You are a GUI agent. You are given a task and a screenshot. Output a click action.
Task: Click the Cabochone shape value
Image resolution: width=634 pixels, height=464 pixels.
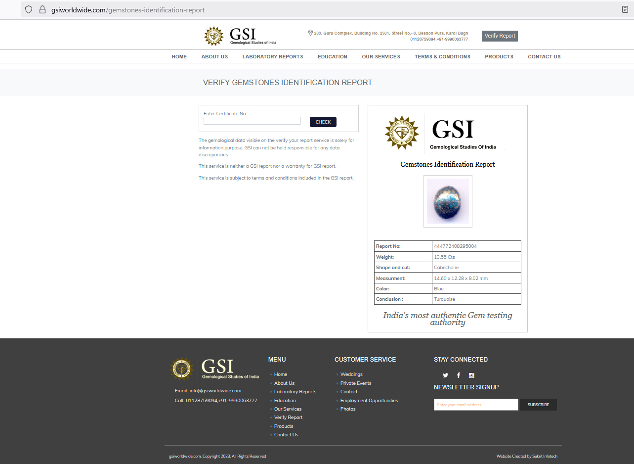pos(446,268)
